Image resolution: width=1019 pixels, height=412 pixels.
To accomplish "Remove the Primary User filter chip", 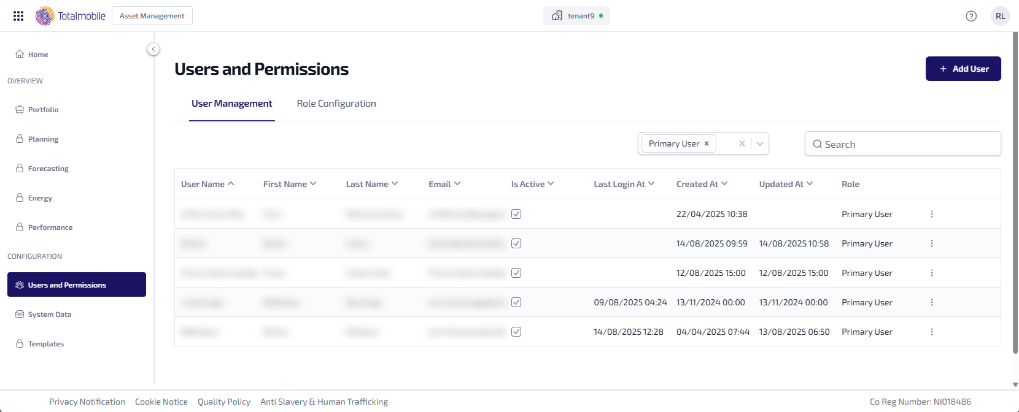I will click(707, 143).
